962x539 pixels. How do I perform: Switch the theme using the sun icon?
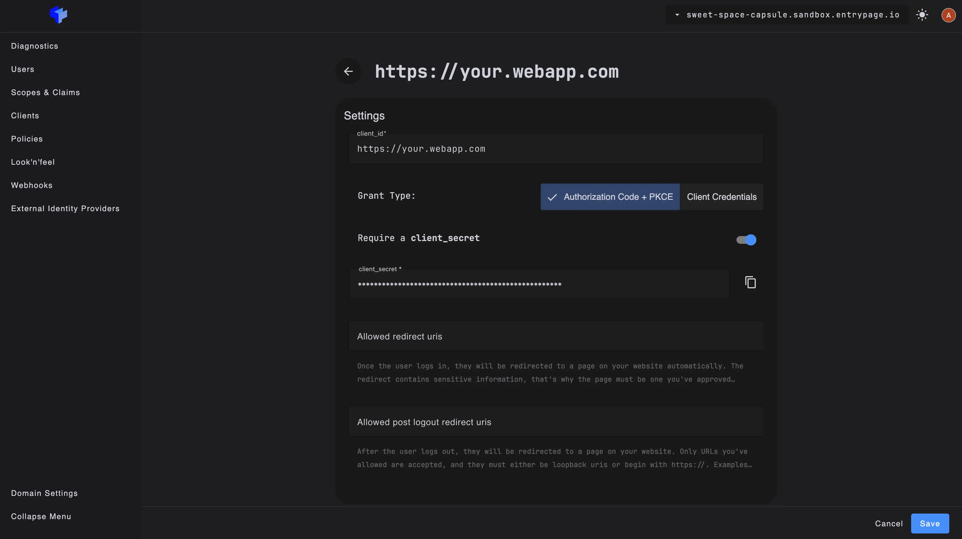[922, 15]
